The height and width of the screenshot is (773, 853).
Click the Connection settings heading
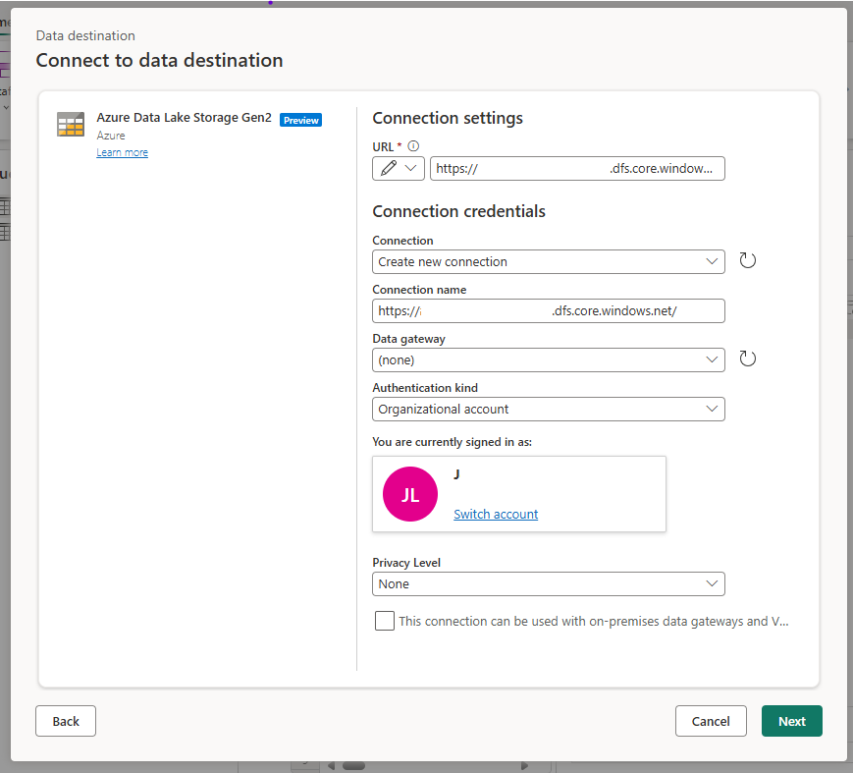click(x=448, y=118)
